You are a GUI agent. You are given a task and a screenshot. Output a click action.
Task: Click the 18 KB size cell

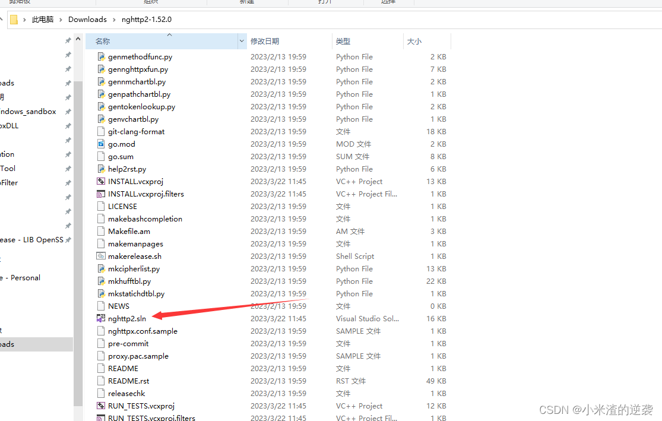[x=436, y=132]
